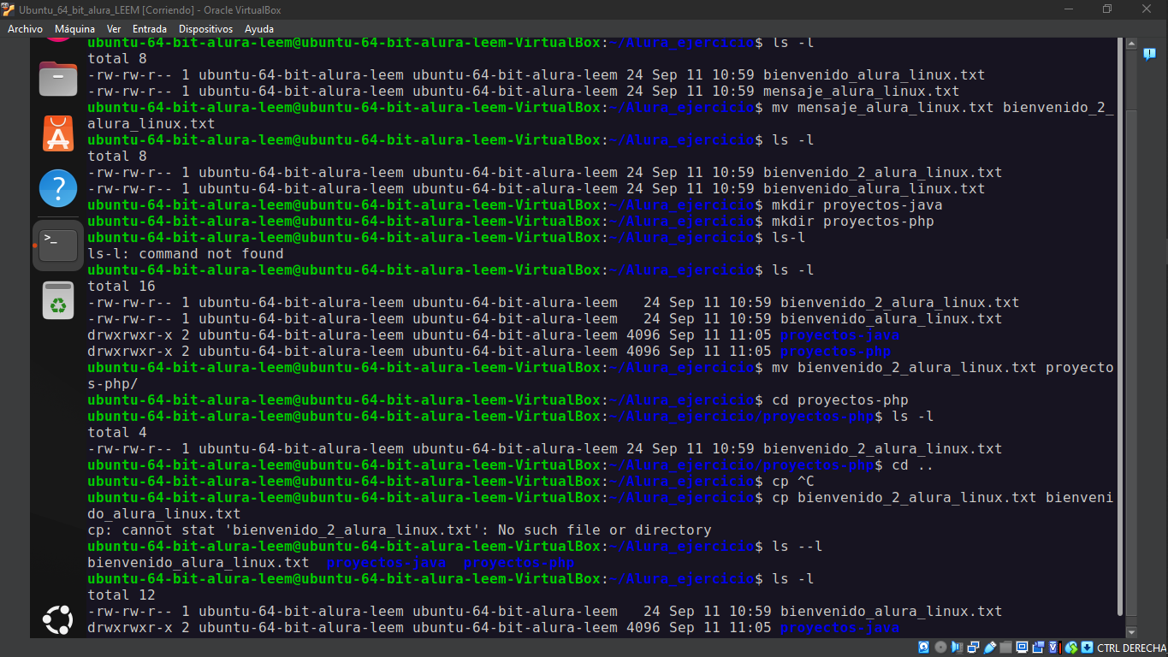Screen dimensions: 1168x657
Task: Click the terminal scrollbar down arrow
Action: (1131, 632)
